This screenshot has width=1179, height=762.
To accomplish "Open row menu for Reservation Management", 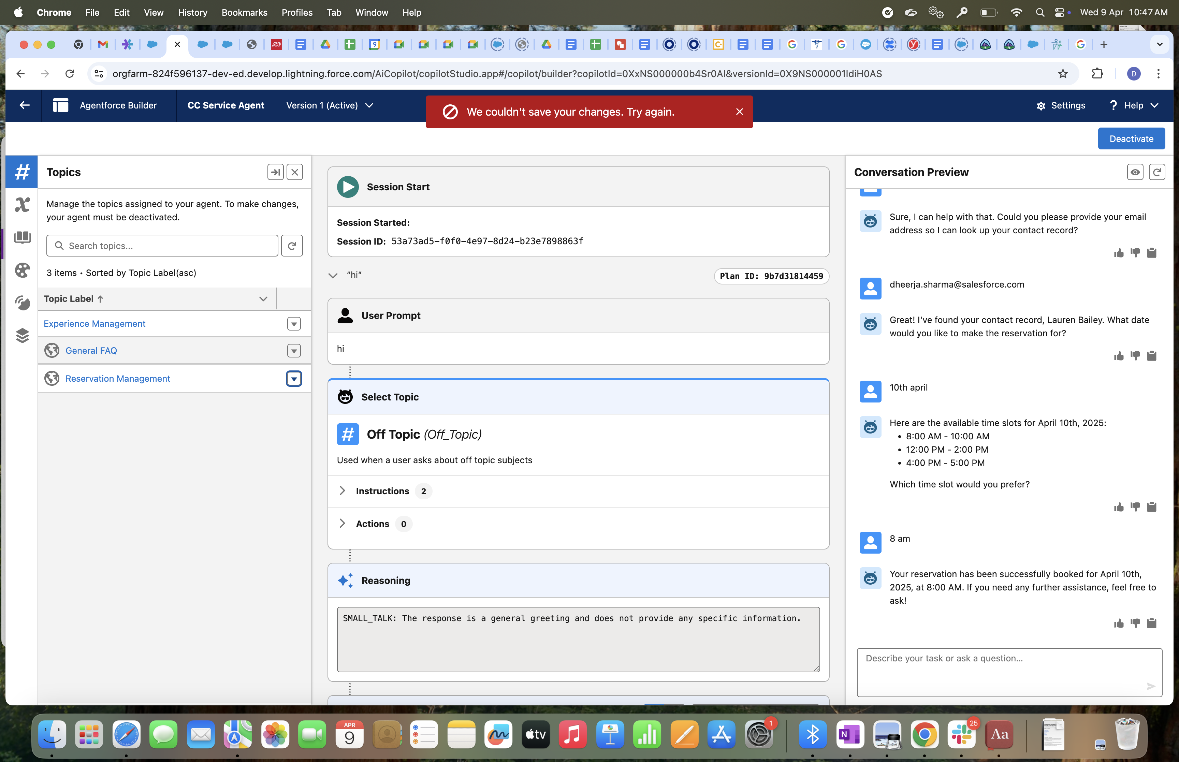I will 294,379.
